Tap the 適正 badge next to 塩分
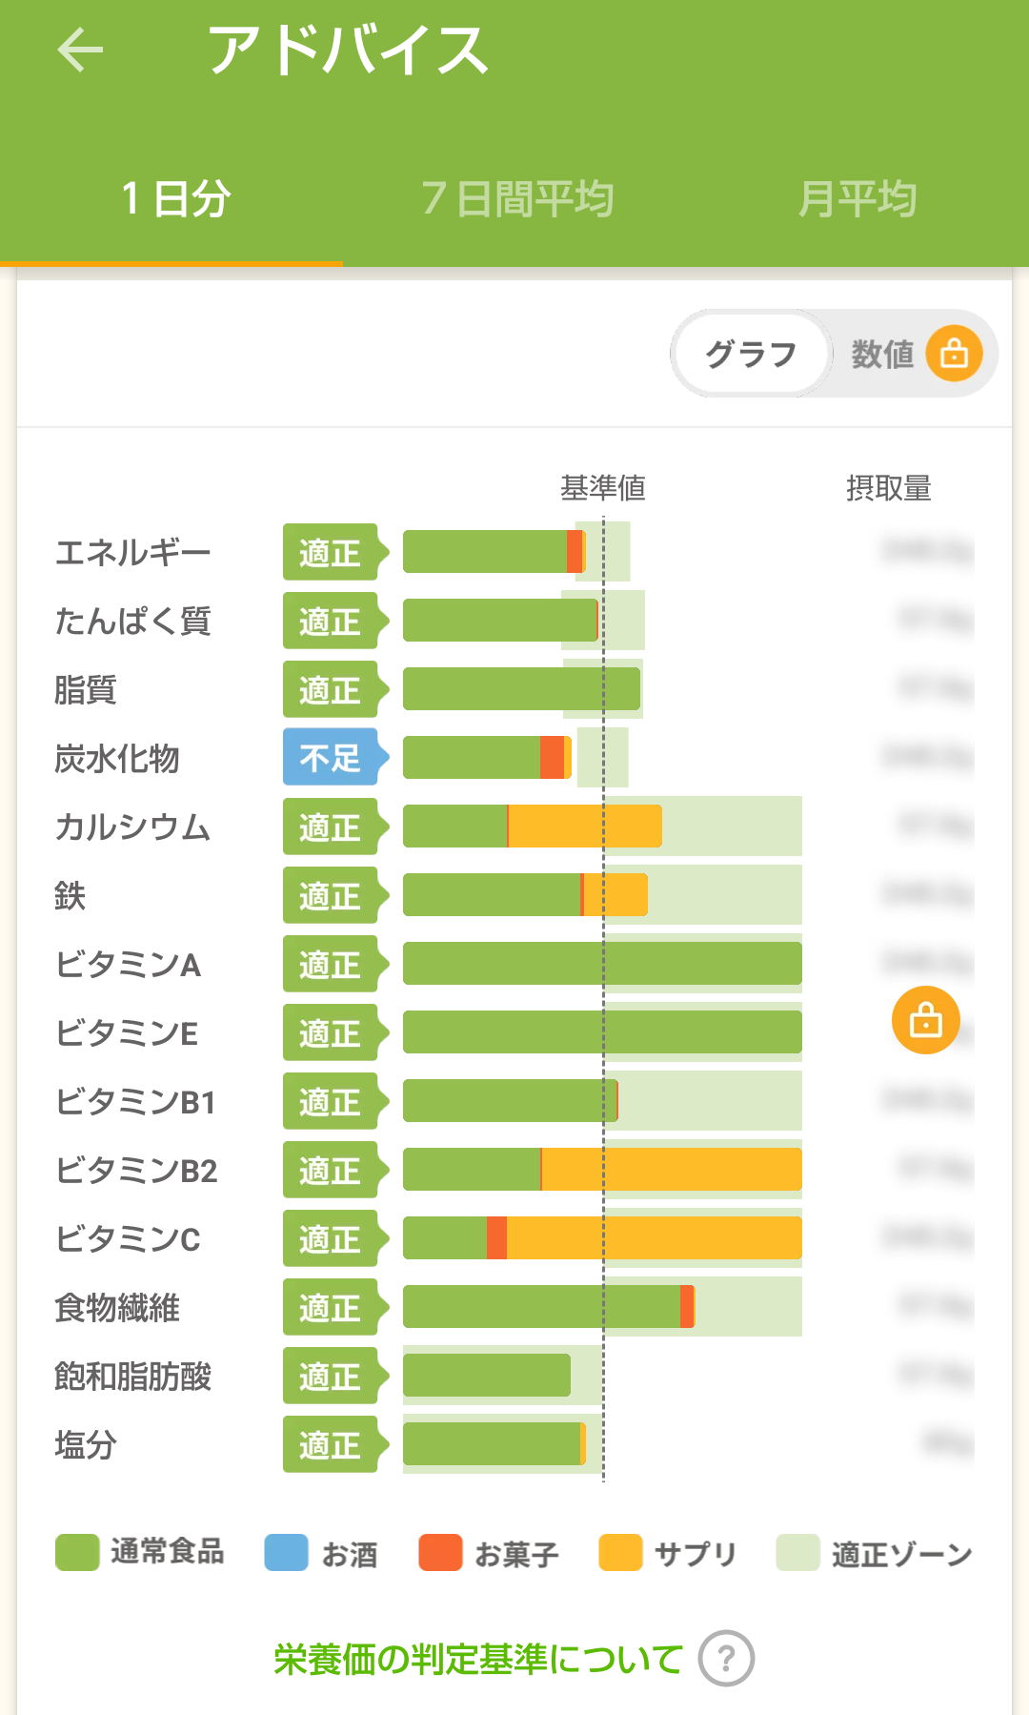 pos(331,1444)
